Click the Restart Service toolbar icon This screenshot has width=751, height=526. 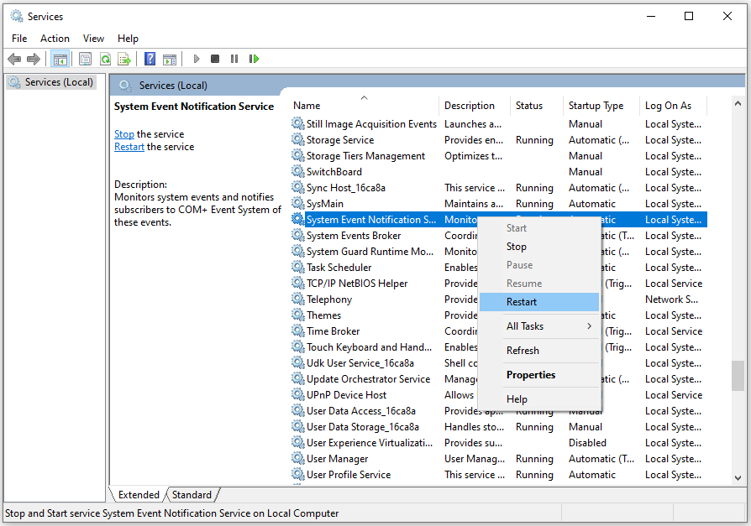[x=254, y=59]
